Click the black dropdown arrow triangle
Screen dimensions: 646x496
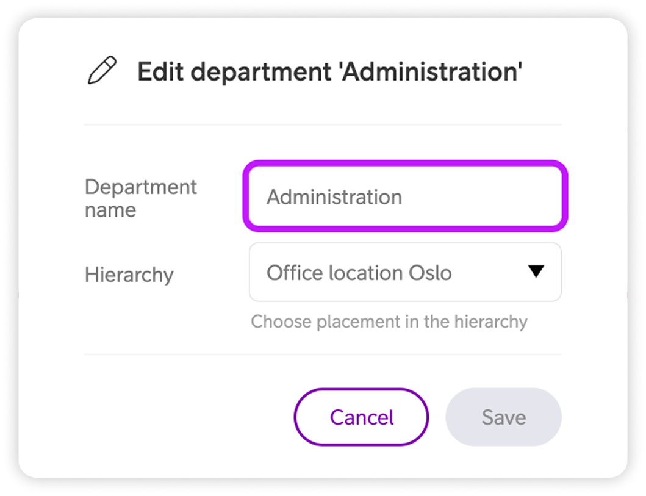pyautogui.click(x=536, y=272)
